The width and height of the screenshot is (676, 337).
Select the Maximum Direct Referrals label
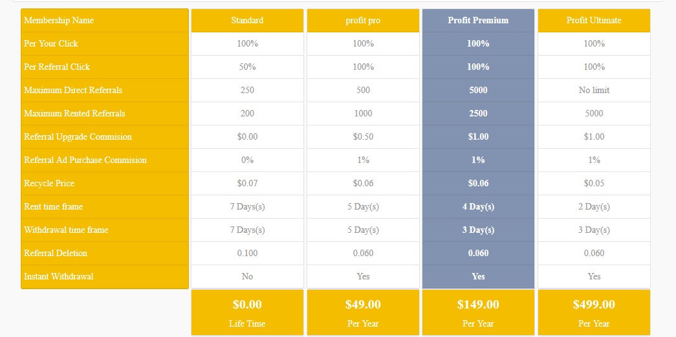[x=105, y=90]
